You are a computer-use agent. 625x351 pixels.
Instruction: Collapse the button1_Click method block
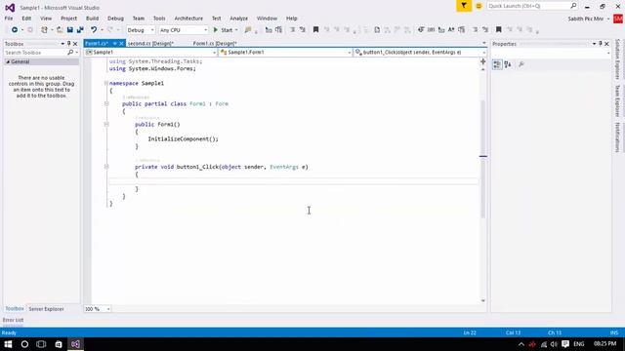coord(106,167)
